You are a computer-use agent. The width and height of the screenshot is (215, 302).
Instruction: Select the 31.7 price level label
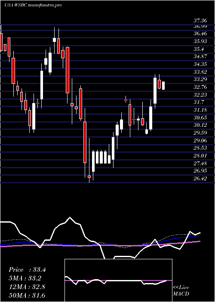(x=199, y=102)
